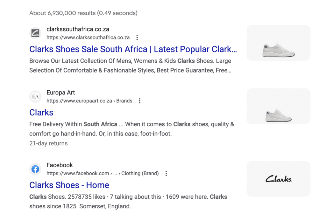Click the 'About 6,930,000 results' stats text
Image resolution: width=326 pixels, height=221 pixels.
click(83, 13)
